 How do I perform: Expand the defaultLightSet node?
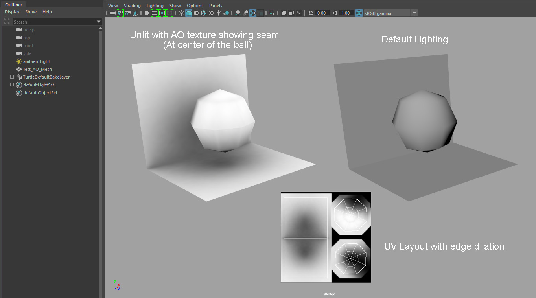tap(12, 85)
